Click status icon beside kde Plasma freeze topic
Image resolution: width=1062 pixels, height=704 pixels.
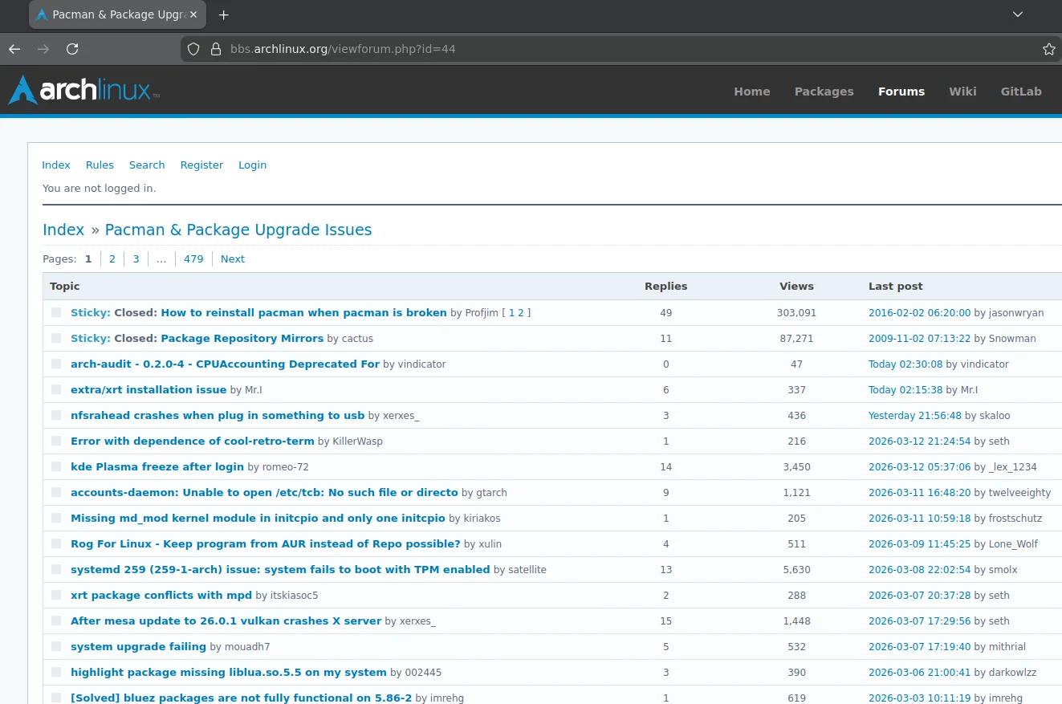(56, 466)
